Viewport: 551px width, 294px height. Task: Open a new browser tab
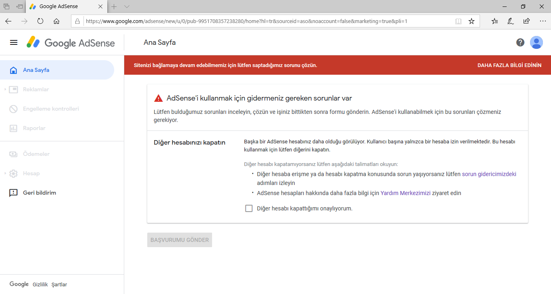pos(114,6)
